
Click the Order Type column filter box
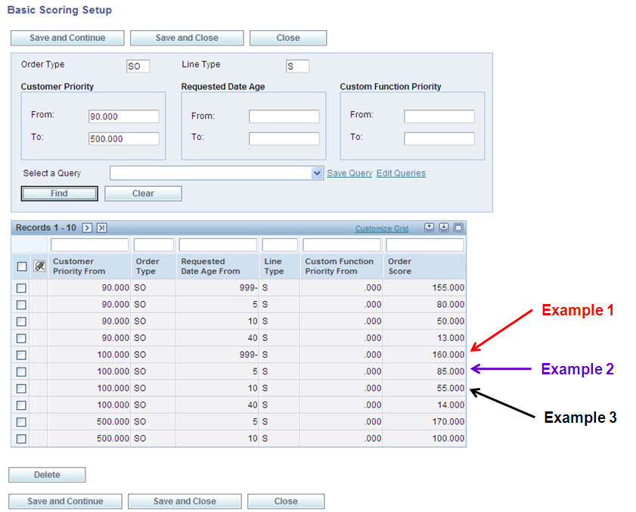(x=154, y=245)
